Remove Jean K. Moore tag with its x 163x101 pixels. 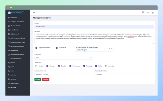77,47
